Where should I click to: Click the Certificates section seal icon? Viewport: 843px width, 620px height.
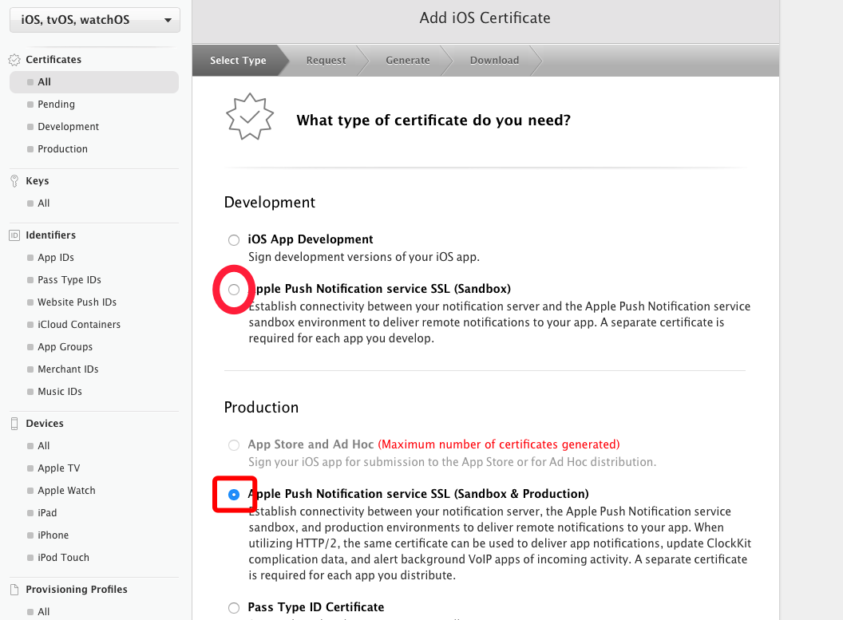tap(14, 60)
